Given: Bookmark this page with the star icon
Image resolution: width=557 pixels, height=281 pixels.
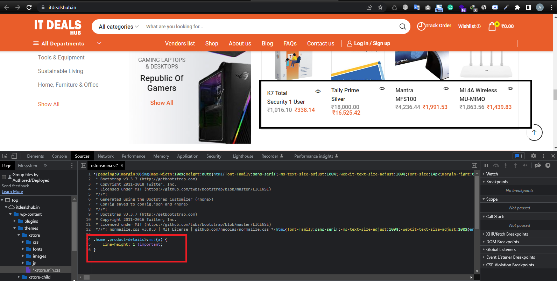Looking at the screenshot, I should click(380, 7).
